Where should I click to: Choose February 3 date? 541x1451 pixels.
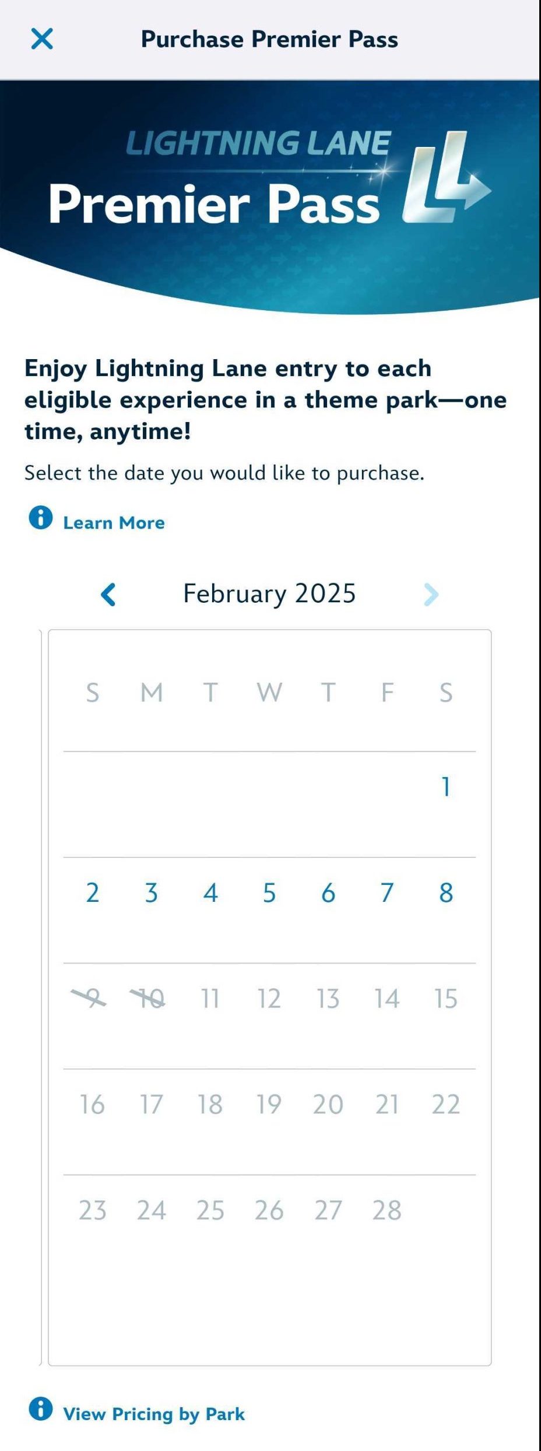tap(152, 893)
